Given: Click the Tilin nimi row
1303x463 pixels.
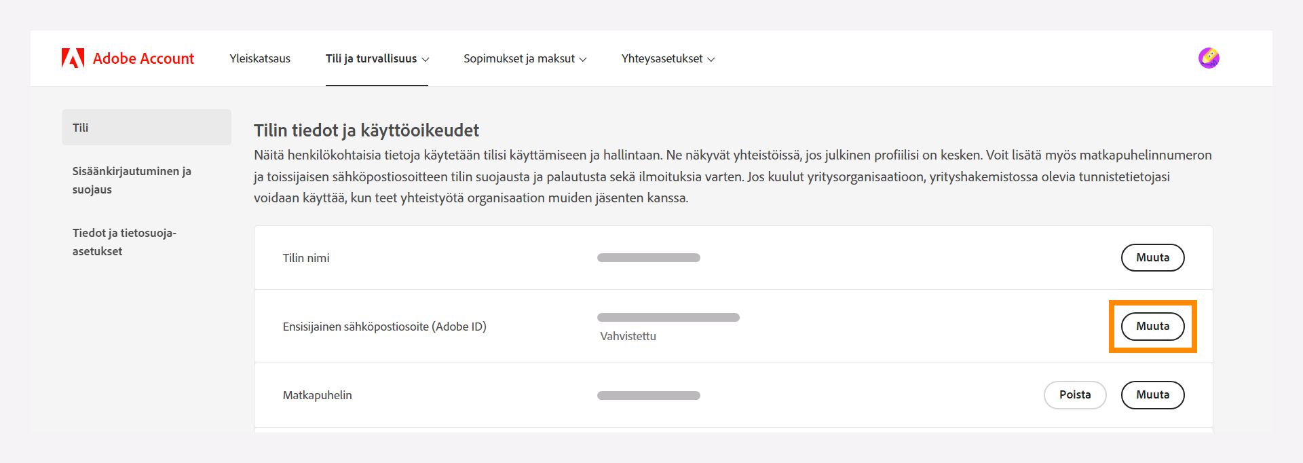Looking at the screenshot, I should coord(307,257).
